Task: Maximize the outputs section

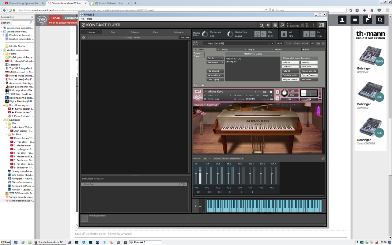Action: pos(323,159)
